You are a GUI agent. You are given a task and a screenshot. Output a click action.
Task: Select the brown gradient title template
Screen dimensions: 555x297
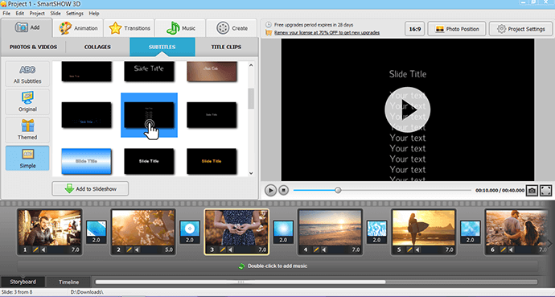212,71
